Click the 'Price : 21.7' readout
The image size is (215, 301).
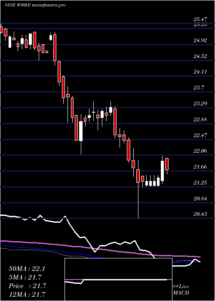[27, 286]
